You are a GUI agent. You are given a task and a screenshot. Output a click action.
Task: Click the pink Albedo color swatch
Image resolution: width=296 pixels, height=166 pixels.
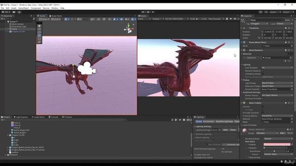[277, 144]
